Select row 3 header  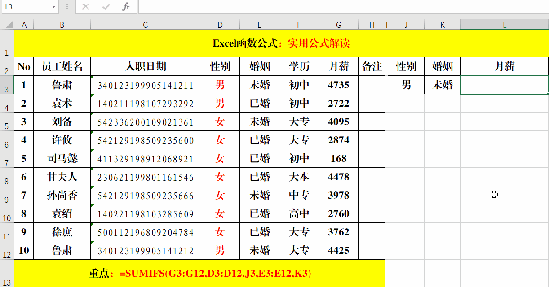[7, 85]
